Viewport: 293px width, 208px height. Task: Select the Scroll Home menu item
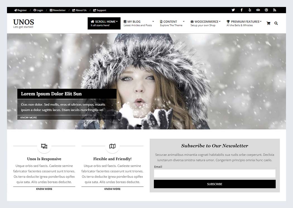pos(104,23)
